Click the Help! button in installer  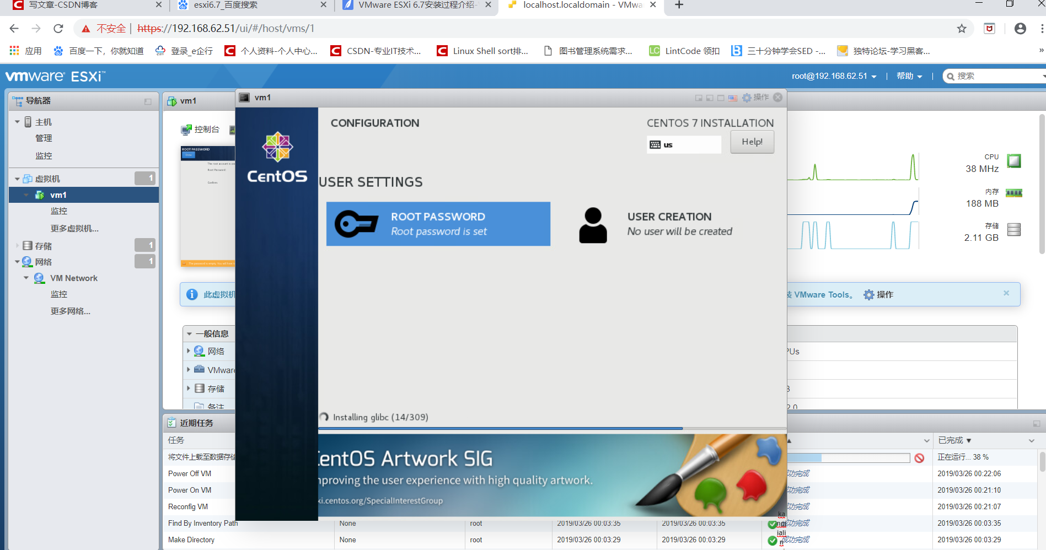752,142
